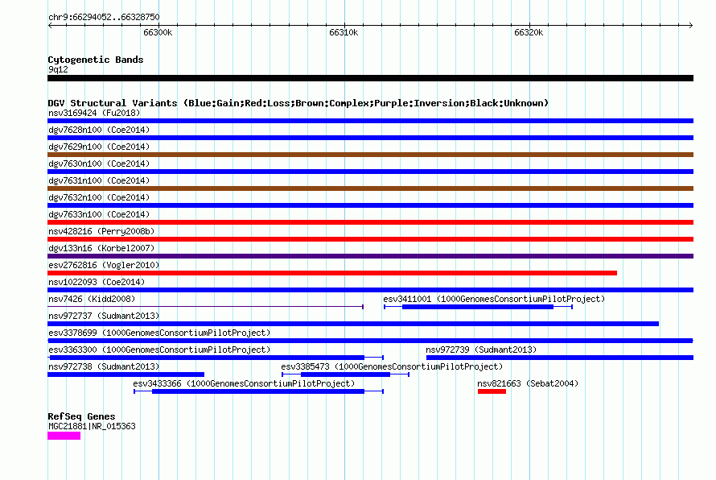Screen dimensions: 716x480
Task: Select the MGC21881|NR_015363 gene label
Action: [92, 427]
